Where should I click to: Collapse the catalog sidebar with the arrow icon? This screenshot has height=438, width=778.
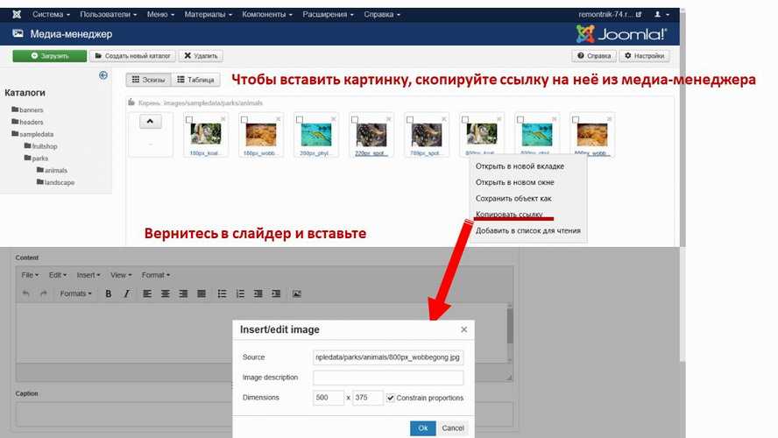[x=103, y=75]
